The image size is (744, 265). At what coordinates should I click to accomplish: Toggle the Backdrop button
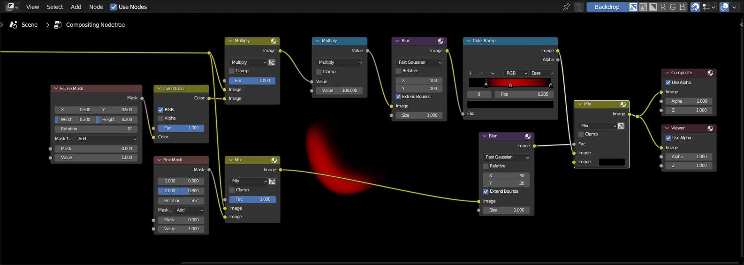(607, 7)
